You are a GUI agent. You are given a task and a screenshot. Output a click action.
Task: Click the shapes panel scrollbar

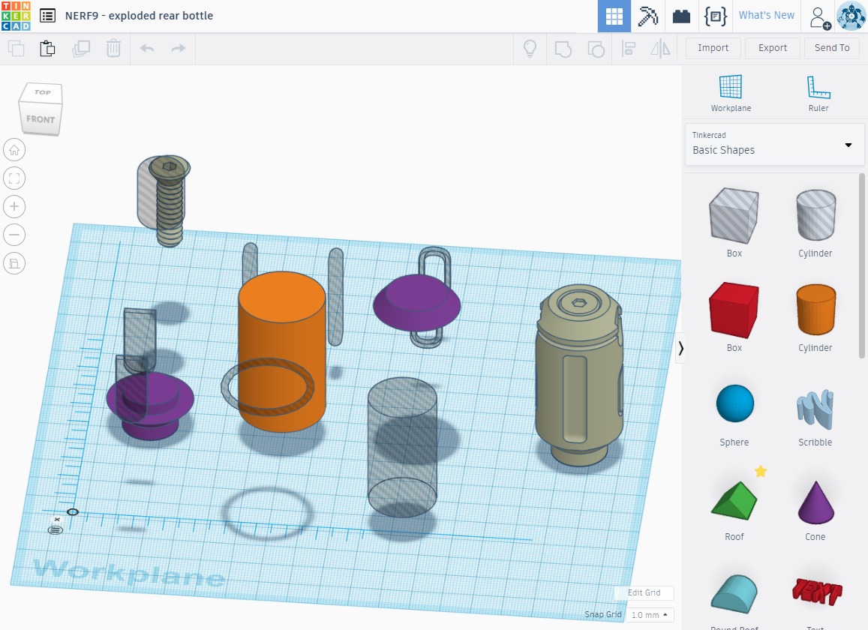coord(861,267)
